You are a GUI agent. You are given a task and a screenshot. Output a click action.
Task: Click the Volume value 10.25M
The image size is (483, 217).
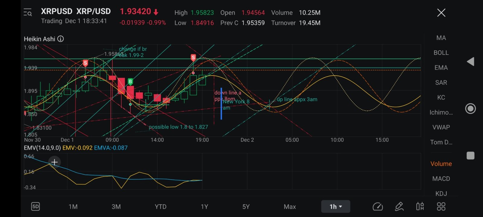coord(310,13)
